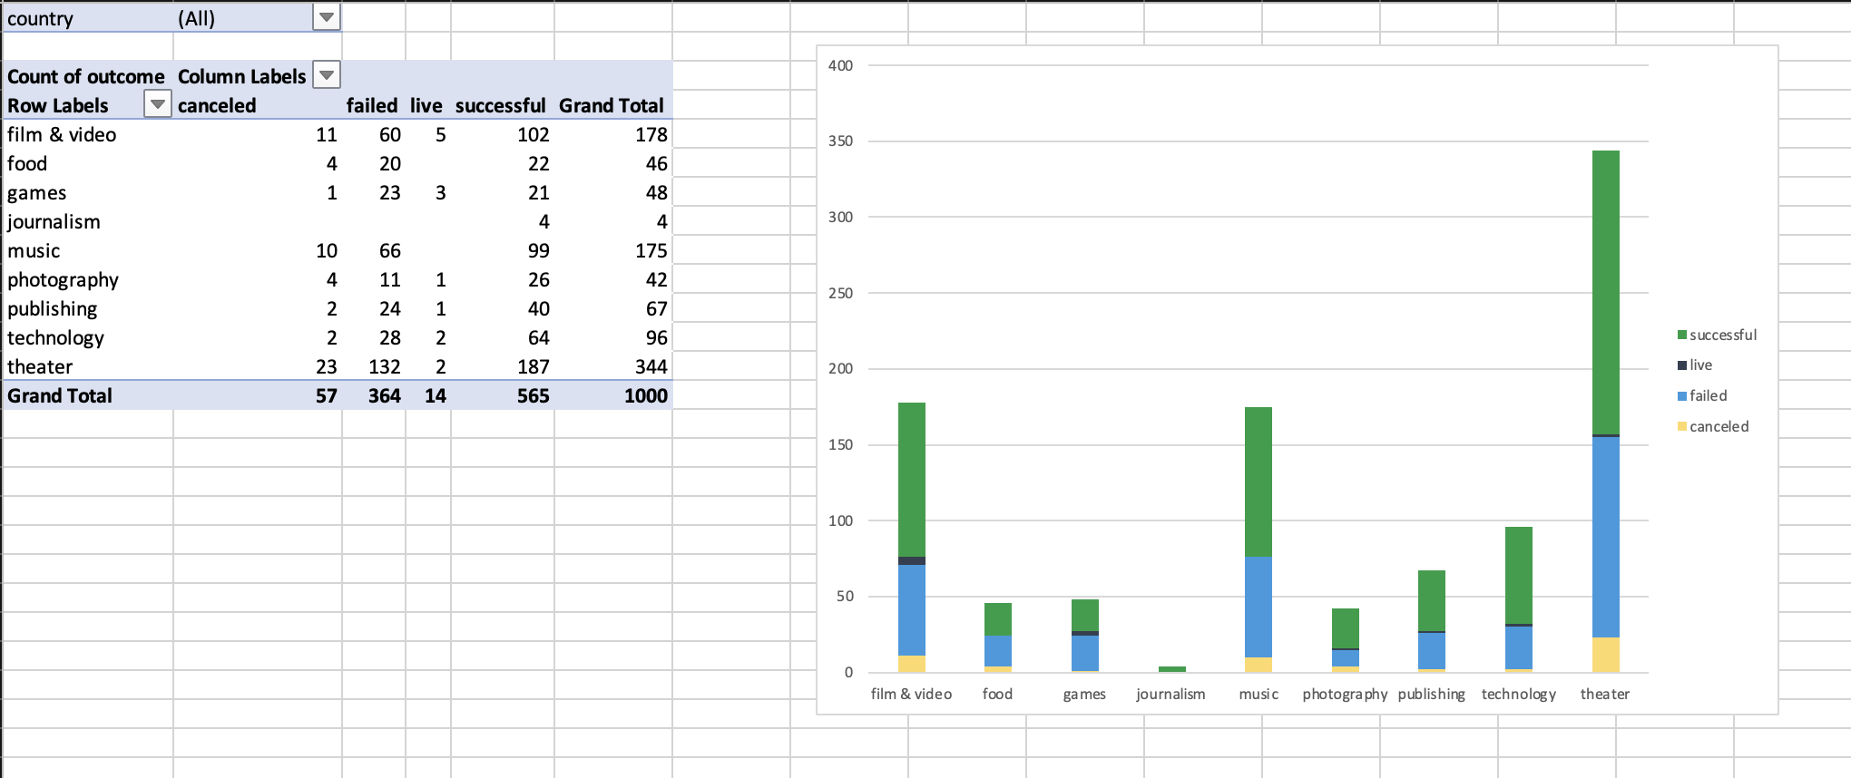
Task: Click the 'music' chart axis label
Action: 1258,694
